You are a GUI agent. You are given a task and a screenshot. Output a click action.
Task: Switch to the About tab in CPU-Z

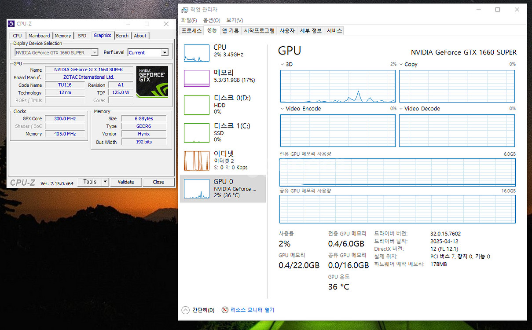coord(140,36)
